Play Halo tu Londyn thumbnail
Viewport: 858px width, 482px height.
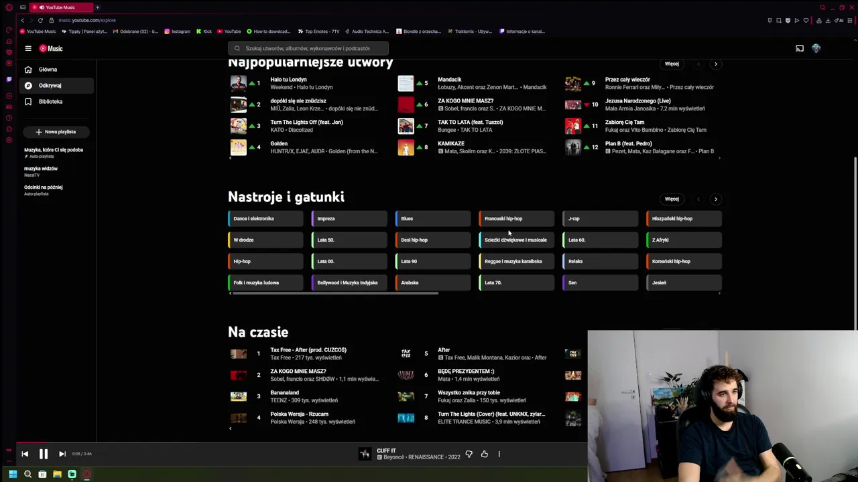(238, 83)
